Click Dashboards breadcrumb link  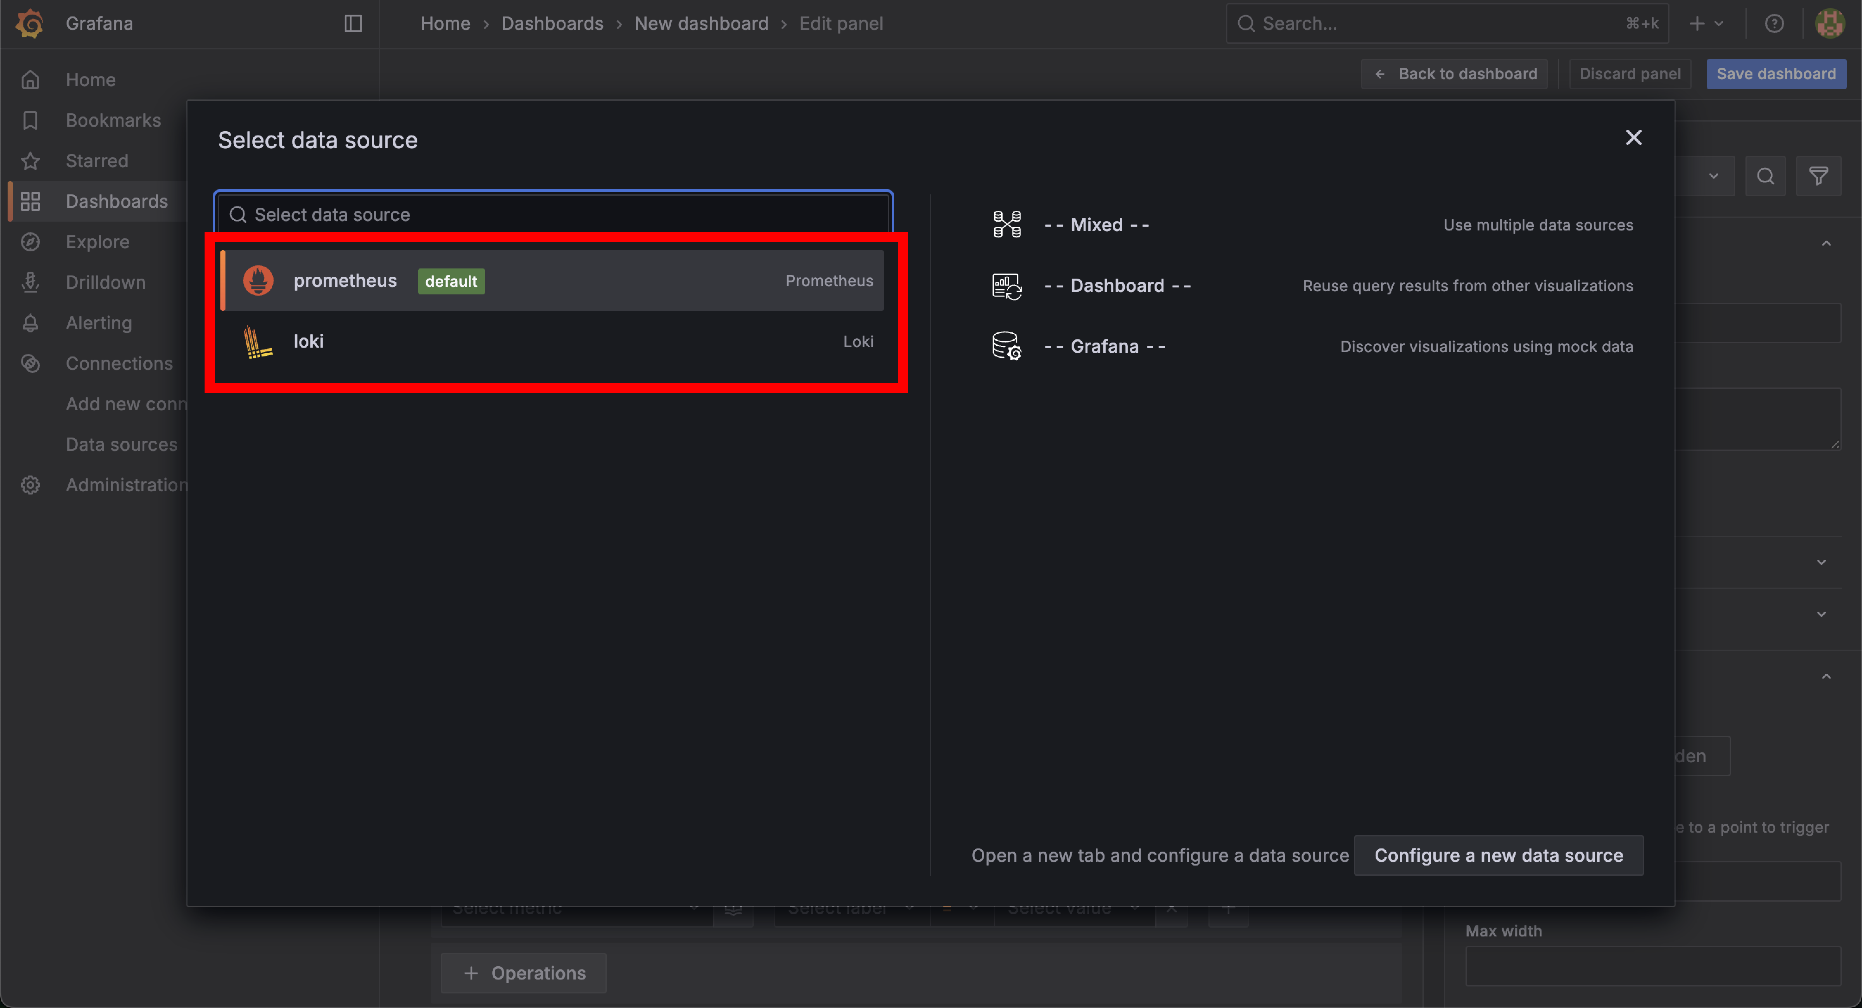[x=552, y=23]
